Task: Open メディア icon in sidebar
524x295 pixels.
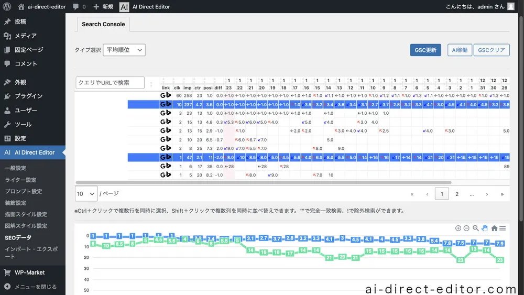Action: point(7,36)
